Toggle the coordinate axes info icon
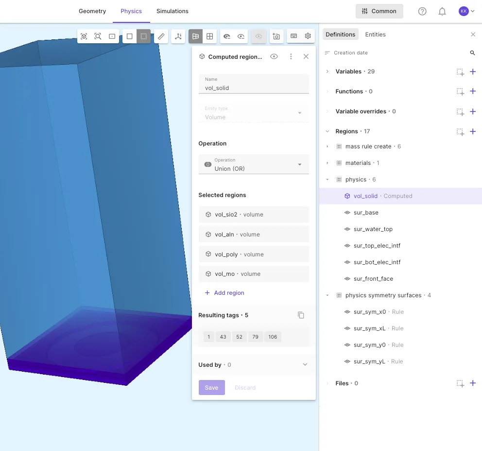The image size is (482, 451). 178,36
